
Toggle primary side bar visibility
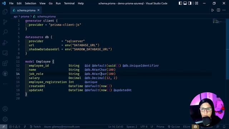[x=180, y=3]
